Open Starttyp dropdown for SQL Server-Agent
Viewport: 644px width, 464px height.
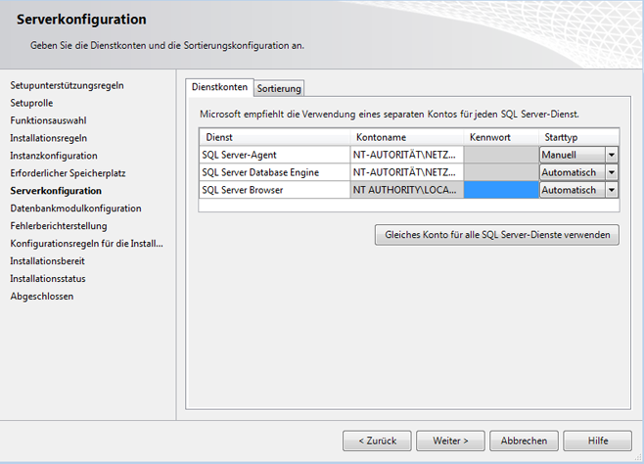(611, 156)
